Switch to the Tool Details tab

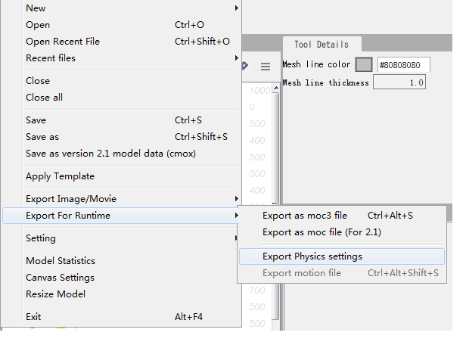click(322, 45)
